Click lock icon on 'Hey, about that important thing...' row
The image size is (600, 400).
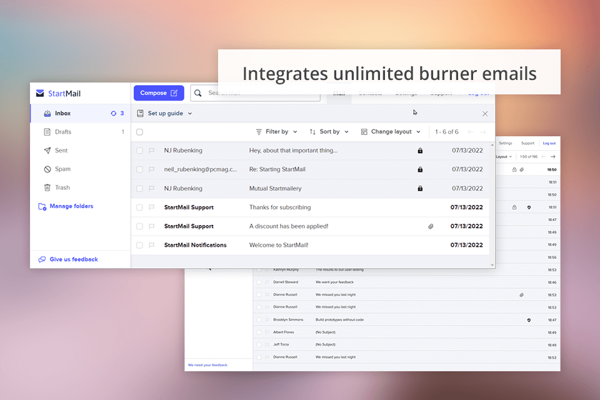click(x=420, y=151)
